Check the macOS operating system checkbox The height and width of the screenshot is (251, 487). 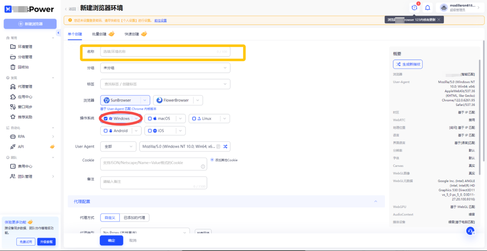coord(150,119)
